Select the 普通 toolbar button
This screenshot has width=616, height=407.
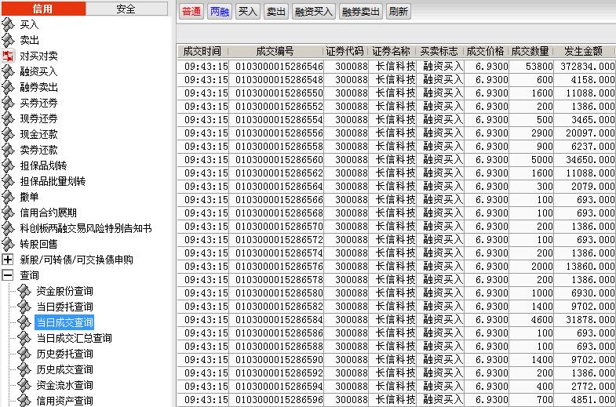tap(191, 12)
